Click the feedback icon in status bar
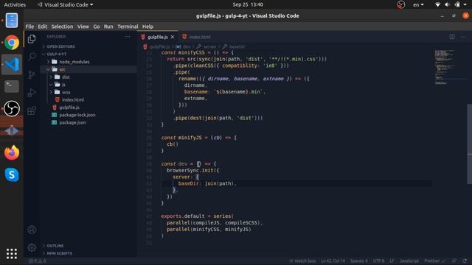Image resolution: width=472 pixels, height=265 pixels. [454, 261]
